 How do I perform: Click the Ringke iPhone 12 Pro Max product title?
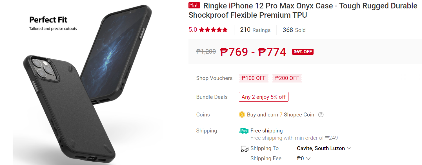[x=303, y=10]
